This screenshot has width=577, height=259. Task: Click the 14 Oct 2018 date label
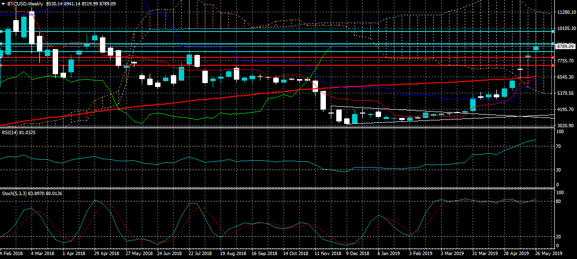click(x=295, y=254)
